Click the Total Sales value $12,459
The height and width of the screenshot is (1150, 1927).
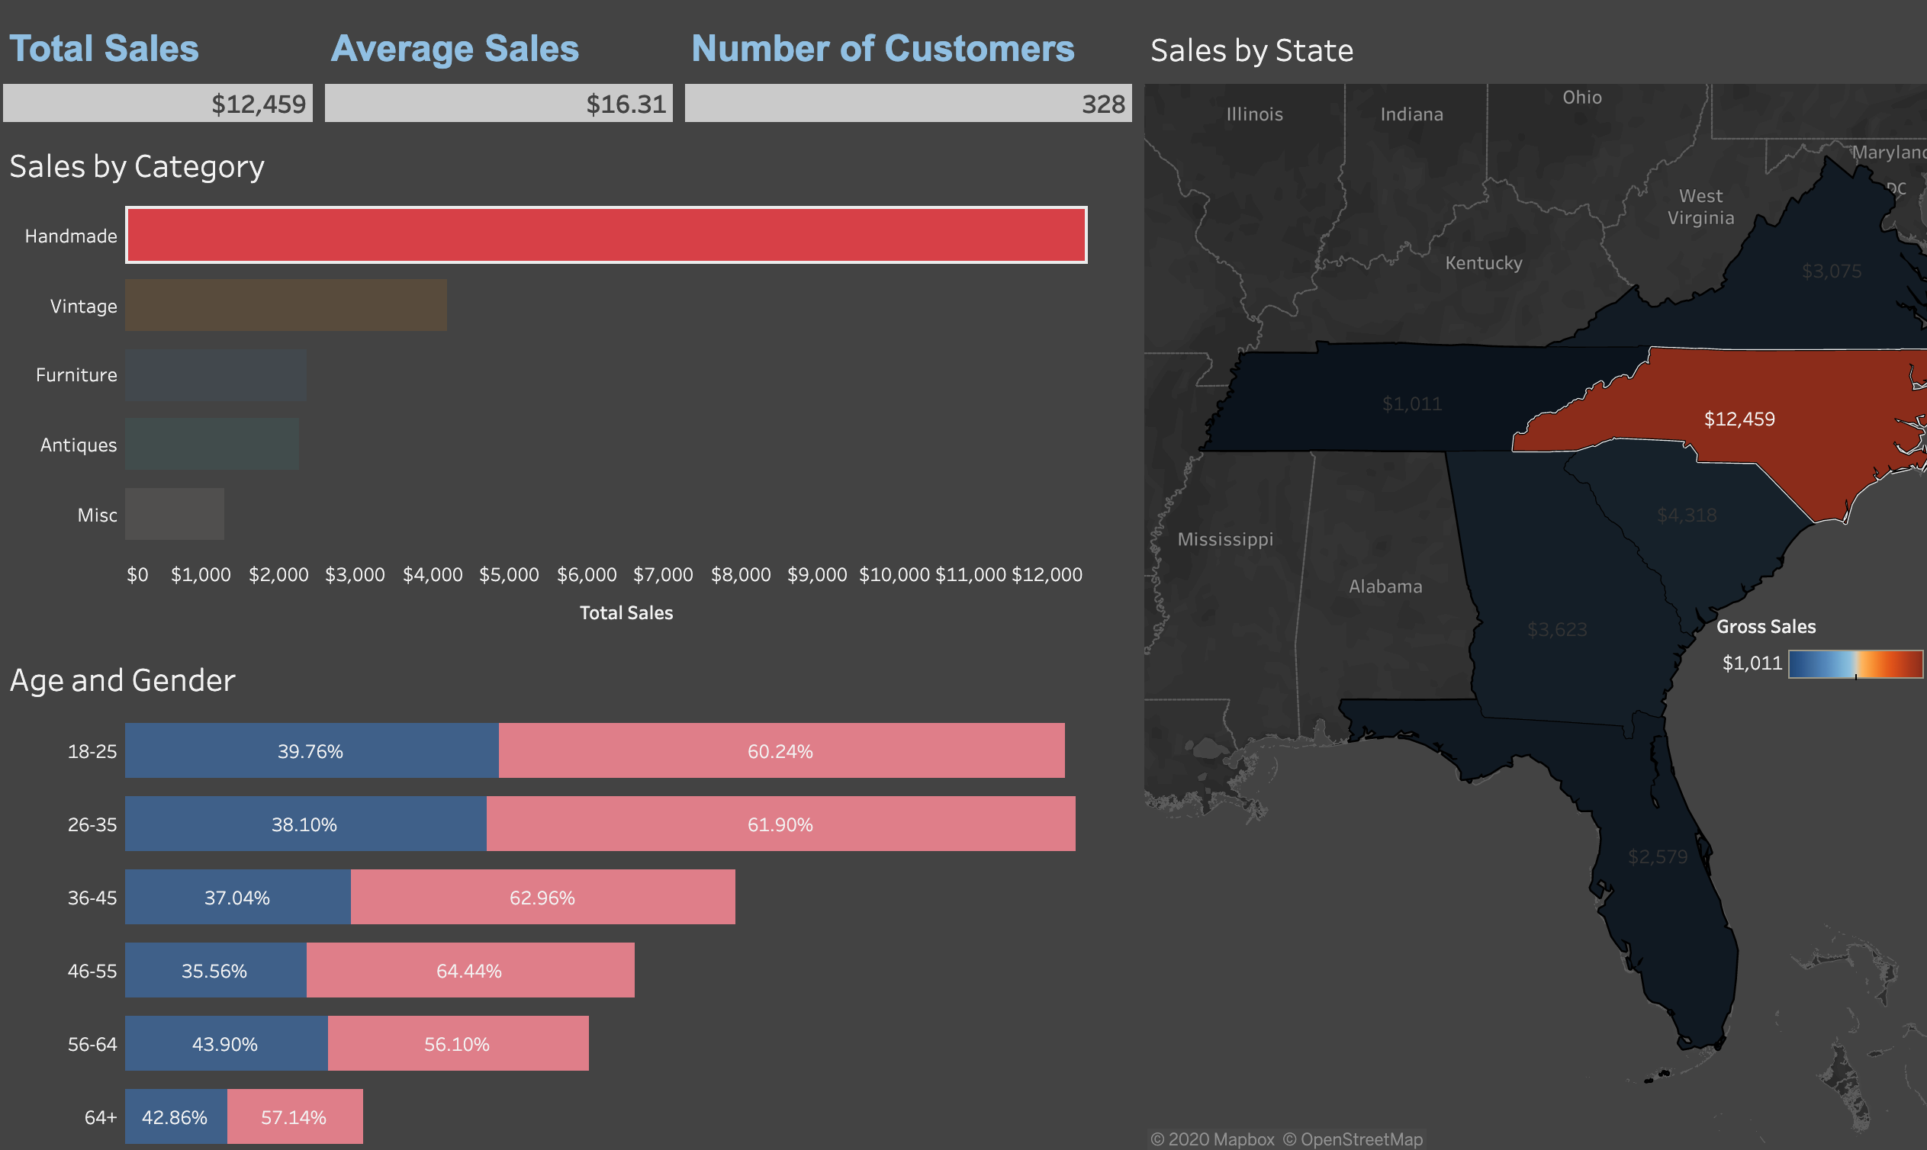(259, 104)
